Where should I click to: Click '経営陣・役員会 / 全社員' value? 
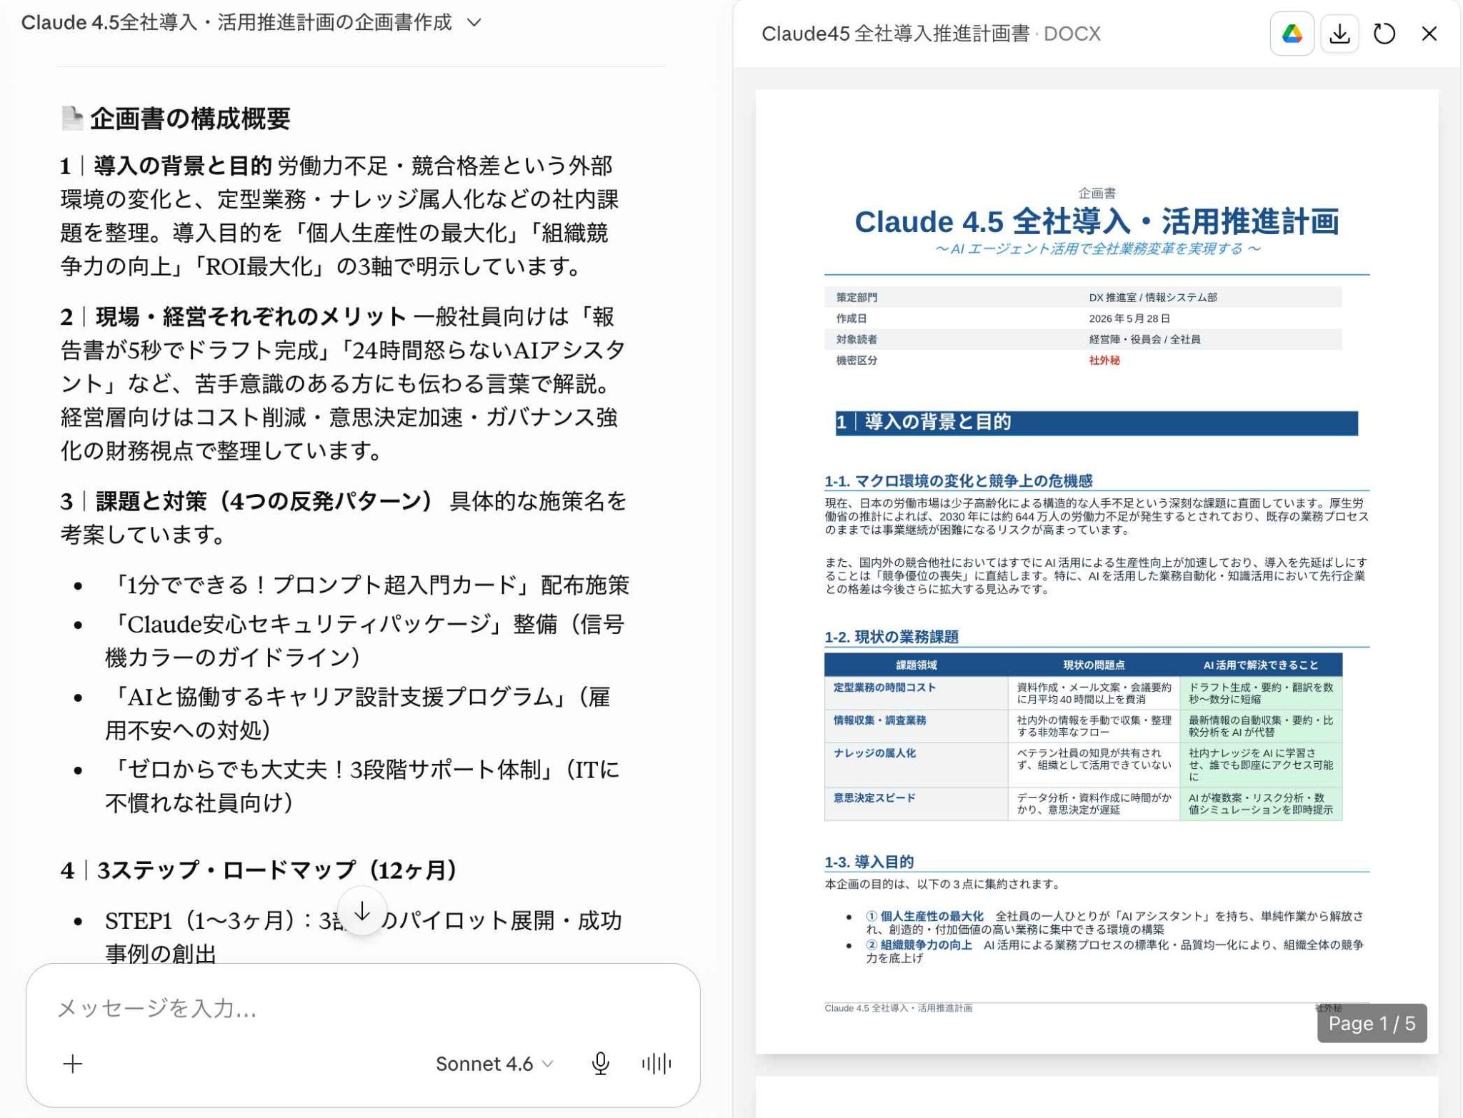[x=1144, y=339]
